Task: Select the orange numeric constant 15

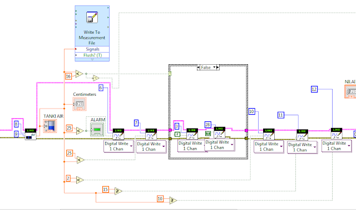Action: 106,189
